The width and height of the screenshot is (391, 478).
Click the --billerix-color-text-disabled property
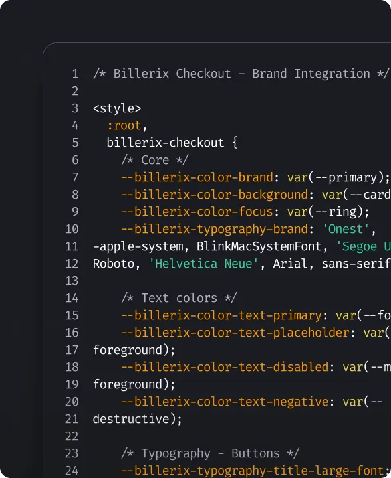[225, 367]
